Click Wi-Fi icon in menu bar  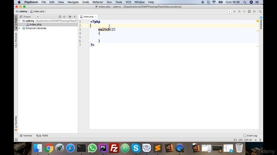tap(214, 2)
